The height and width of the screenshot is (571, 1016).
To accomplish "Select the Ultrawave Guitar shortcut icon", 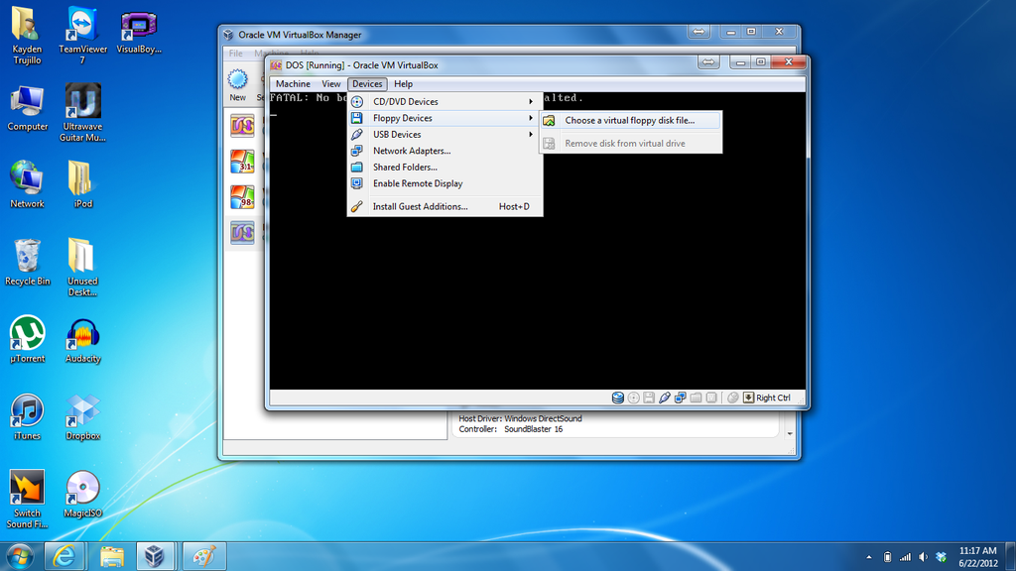I will tap(83, 113).
